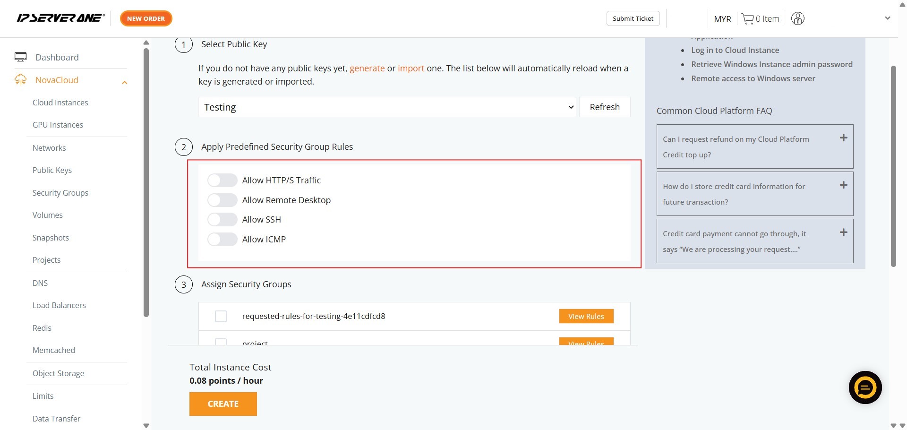Collapse the NovaCloud menu chevron
Screen dimensions: 907x430
click(x=124, y=83)
